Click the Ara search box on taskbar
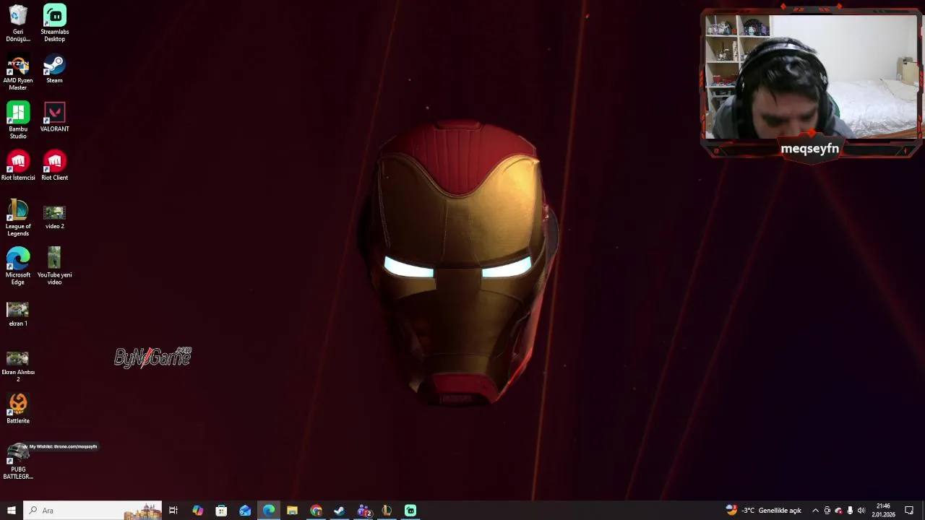Image resolution: width=925 pixels, height=520 pixels. 94,511
